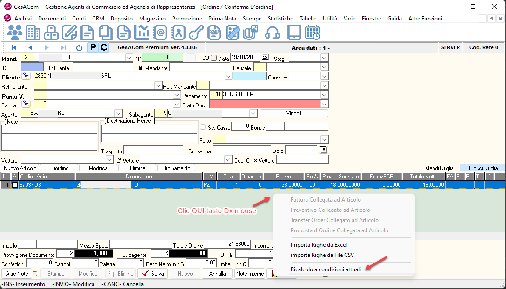Open the customers (people group) toolbar icon

(15, 33)
